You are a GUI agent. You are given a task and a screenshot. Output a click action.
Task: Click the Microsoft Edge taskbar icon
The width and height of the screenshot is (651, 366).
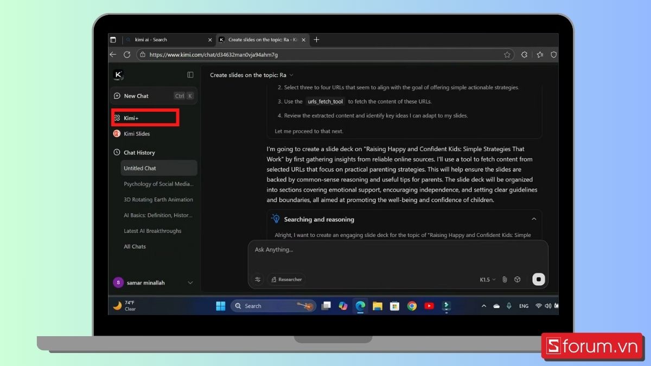[360, 306]
